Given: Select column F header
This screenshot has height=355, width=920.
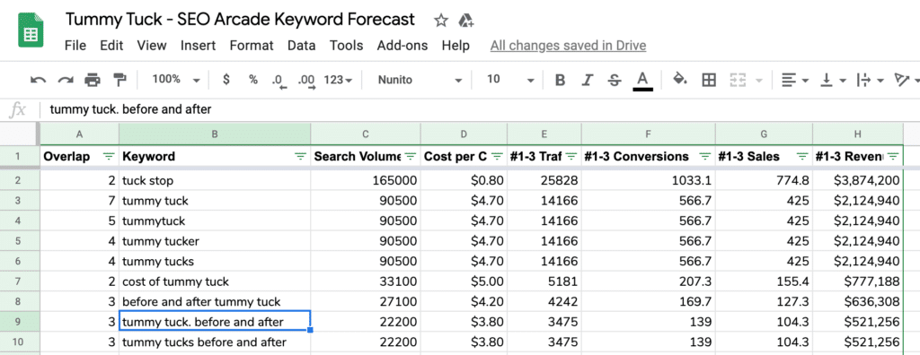Looking at the screenshot, I should [649, 134].
